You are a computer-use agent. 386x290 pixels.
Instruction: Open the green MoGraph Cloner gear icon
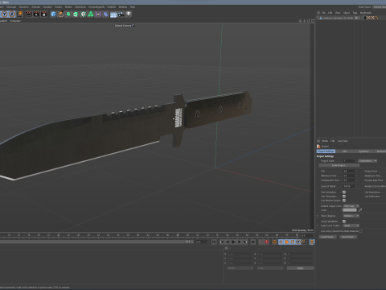pos(84,14)
